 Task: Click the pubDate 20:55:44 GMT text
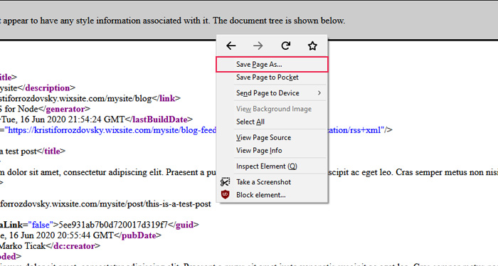(57, 235)
